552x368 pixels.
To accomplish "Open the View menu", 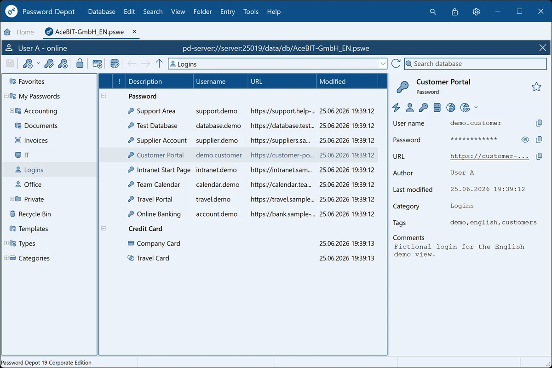I will pos(178,12).
